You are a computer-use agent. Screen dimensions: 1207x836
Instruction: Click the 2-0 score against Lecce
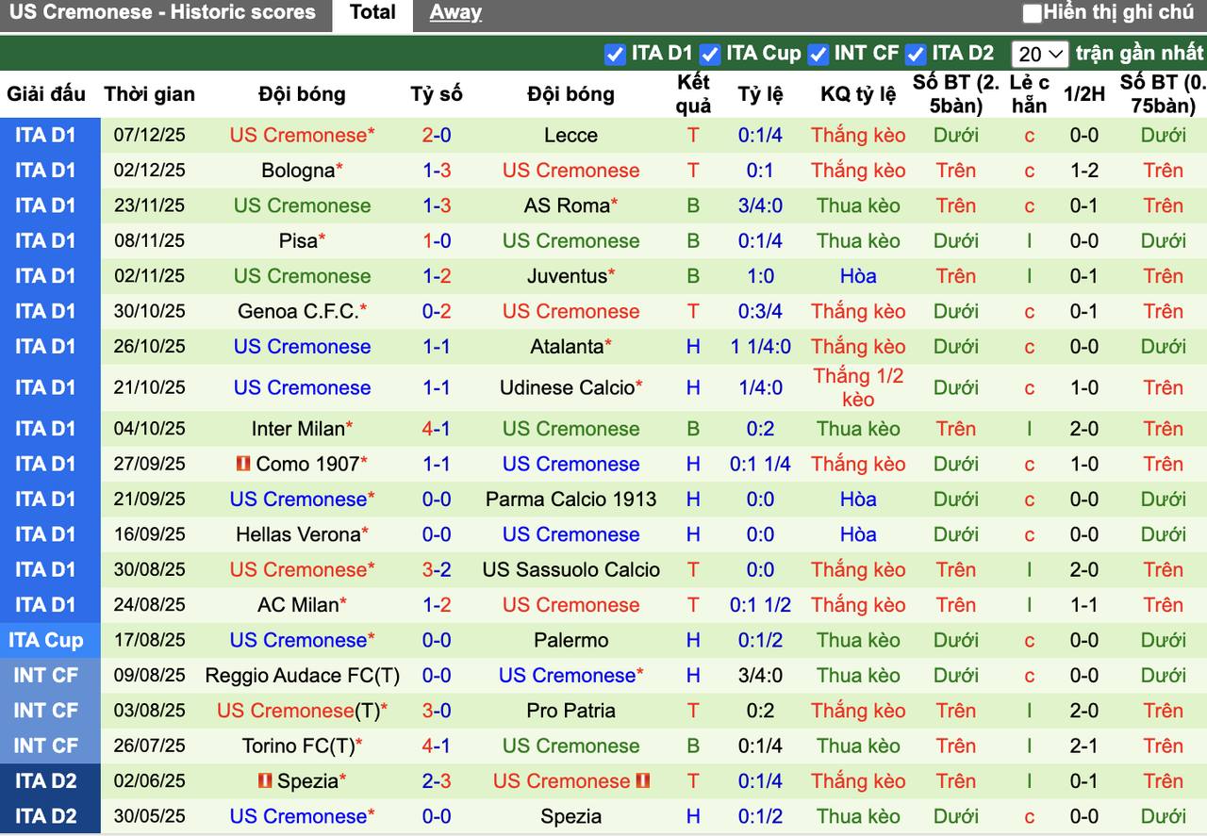(437, 136)
